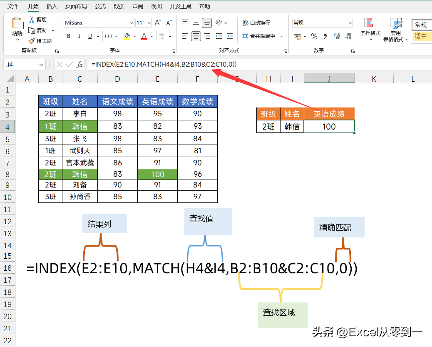Expand fill color dropdown arrow

pyautogui.click(x=134, y=36)
